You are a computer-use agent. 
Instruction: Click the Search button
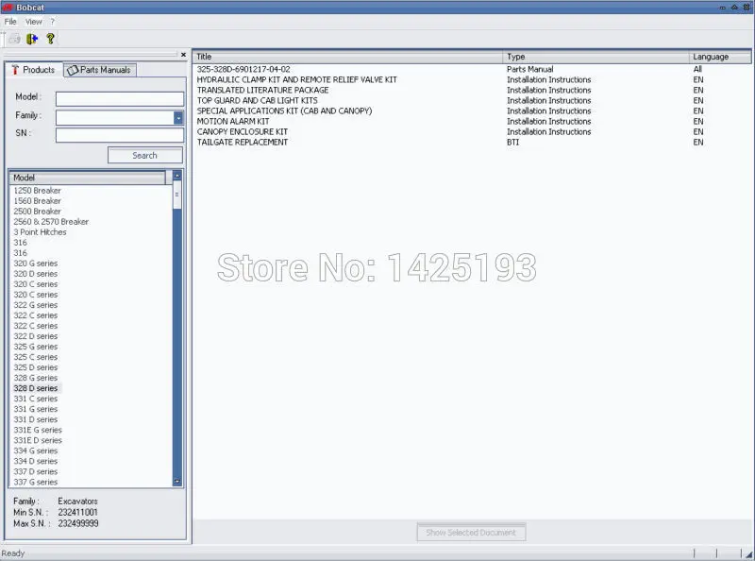coord(145,154)
